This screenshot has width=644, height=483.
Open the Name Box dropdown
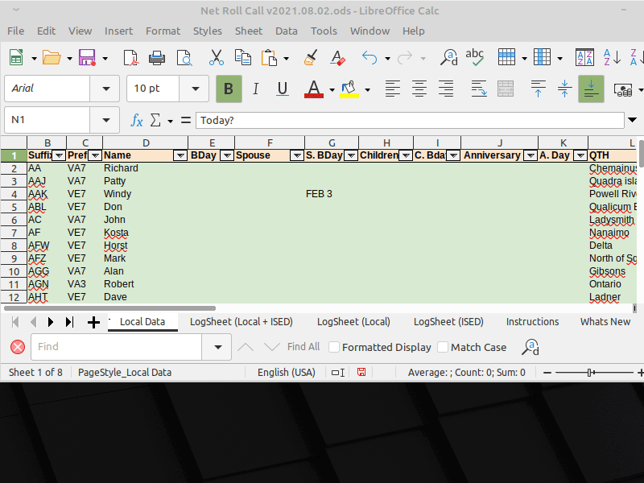pyautogui.click(x=105, y=120)
